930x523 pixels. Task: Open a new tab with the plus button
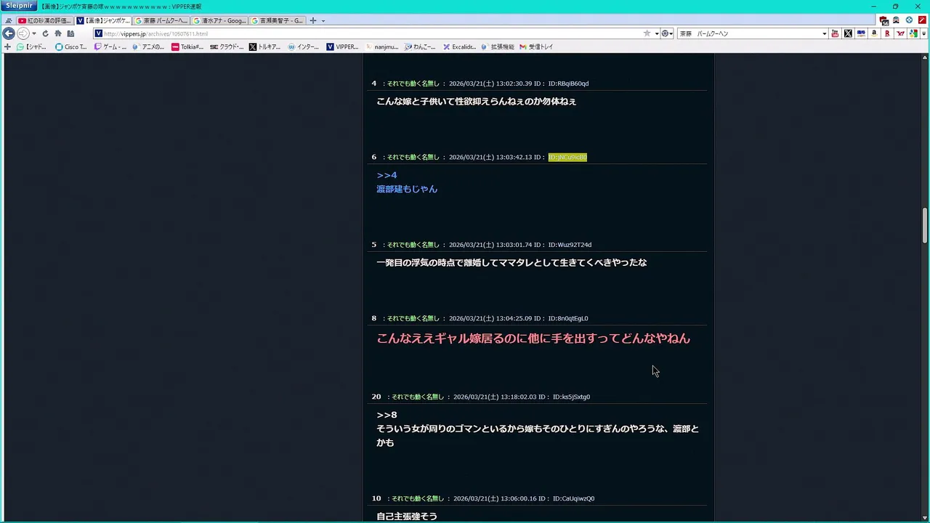(313, 20)
